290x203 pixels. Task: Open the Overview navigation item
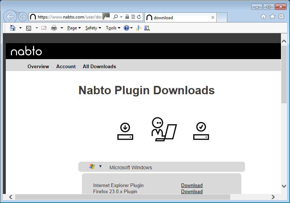[38, 67]
